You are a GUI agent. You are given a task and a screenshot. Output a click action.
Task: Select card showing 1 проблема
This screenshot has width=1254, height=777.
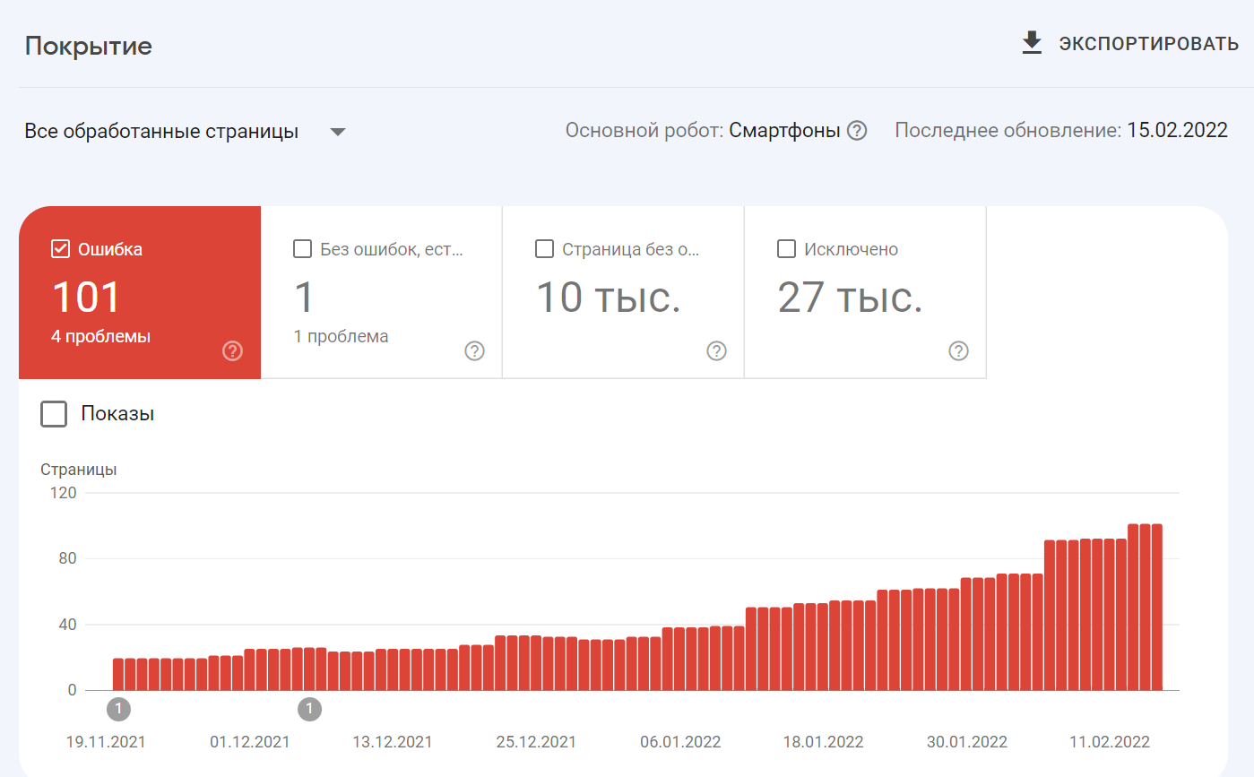382,293
